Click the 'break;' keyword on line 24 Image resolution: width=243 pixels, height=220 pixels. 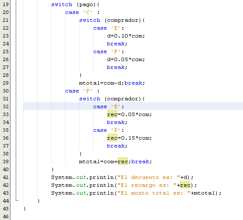[117, 44]
